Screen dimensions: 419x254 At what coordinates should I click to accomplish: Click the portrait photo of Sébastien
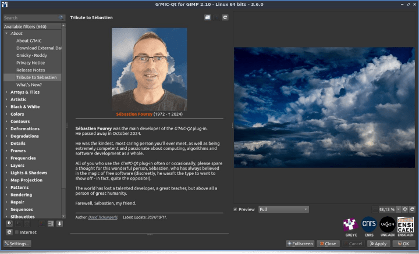[x=150, y=69]
